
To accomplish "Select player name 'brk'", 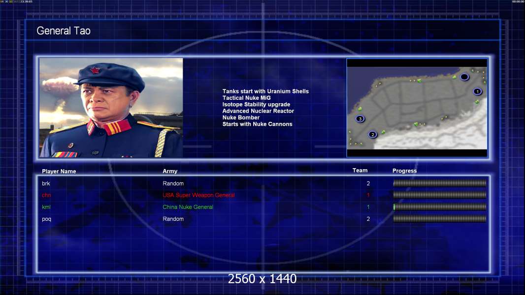I will pos(46,183).
